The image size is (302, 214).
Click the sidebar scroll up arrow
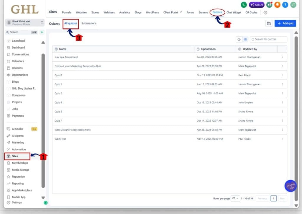[x=43, y=43]
